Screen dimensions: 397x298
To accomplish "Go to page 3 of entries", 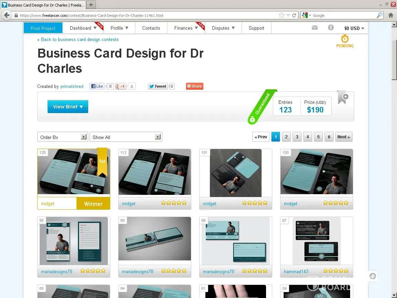I will 297,137.
